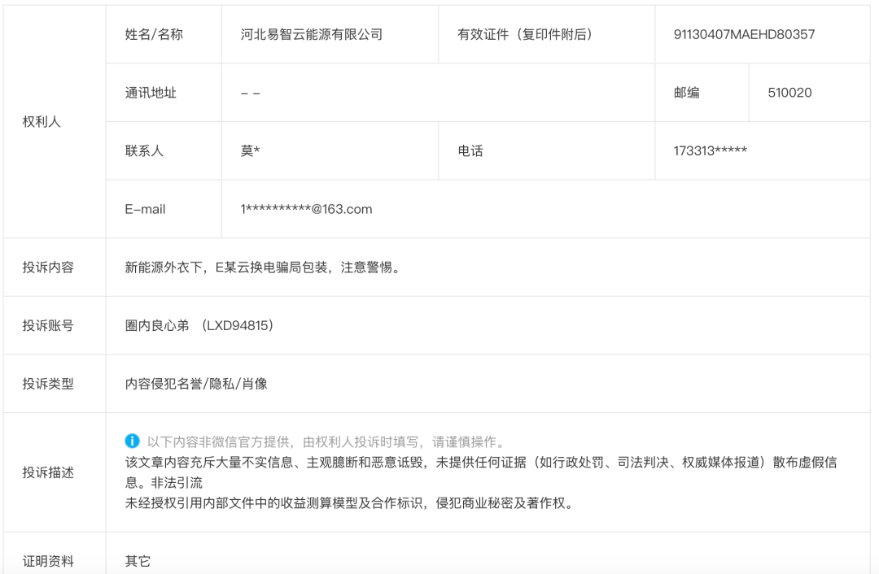Select the 其它 value in 证明资料
Viewport: 879px width, 574px height.
tap(138, 561)
